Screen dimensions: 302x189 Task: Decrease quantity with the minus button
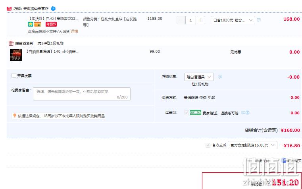pyautogui.click(x=181, y=20)
